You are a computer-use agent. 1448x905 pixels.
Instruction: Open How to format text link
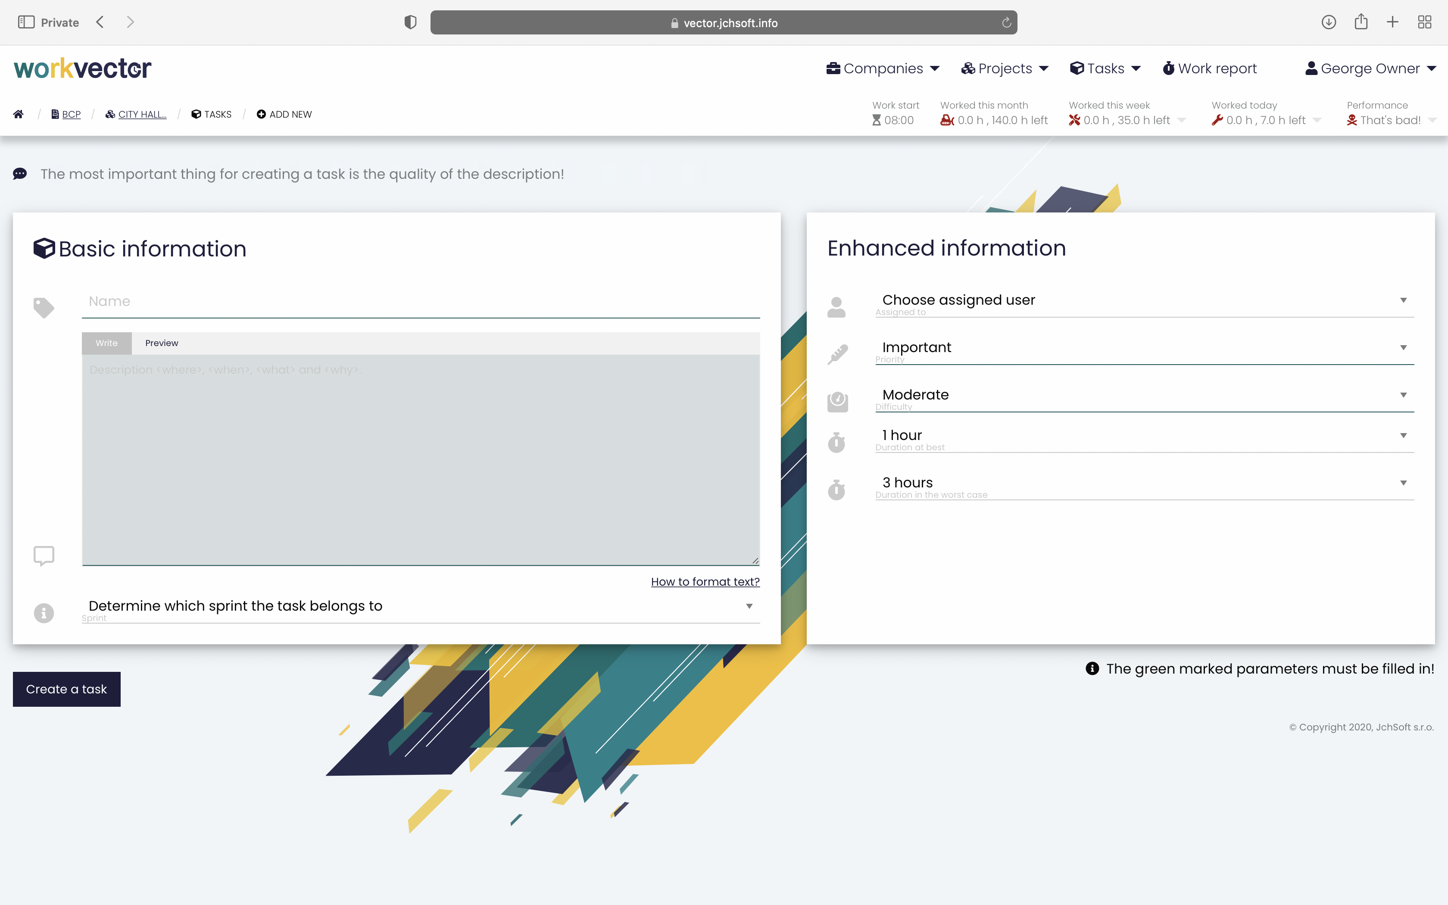(705, 582)
